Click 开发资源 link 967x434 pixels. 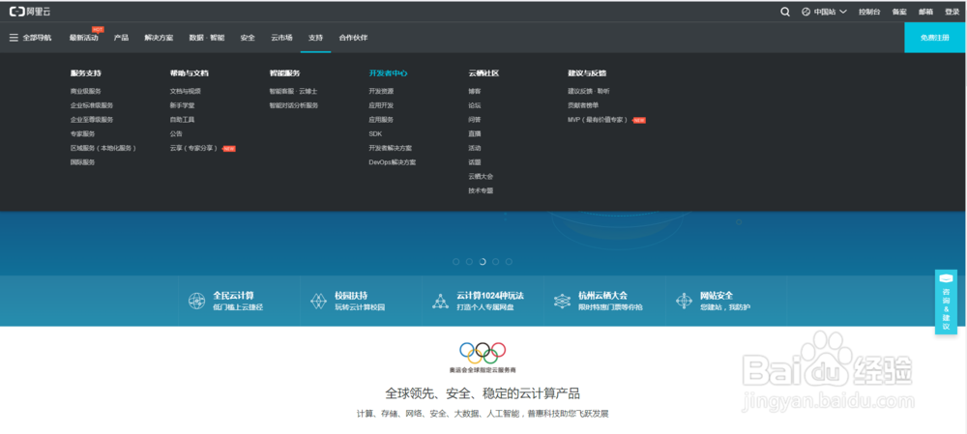[381, 91]
